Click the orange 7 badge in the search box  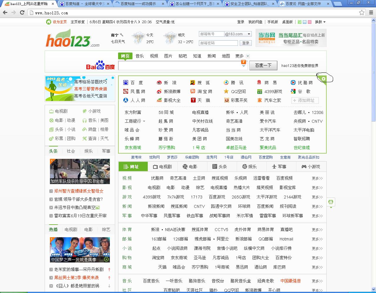click(x=243, y=62)
